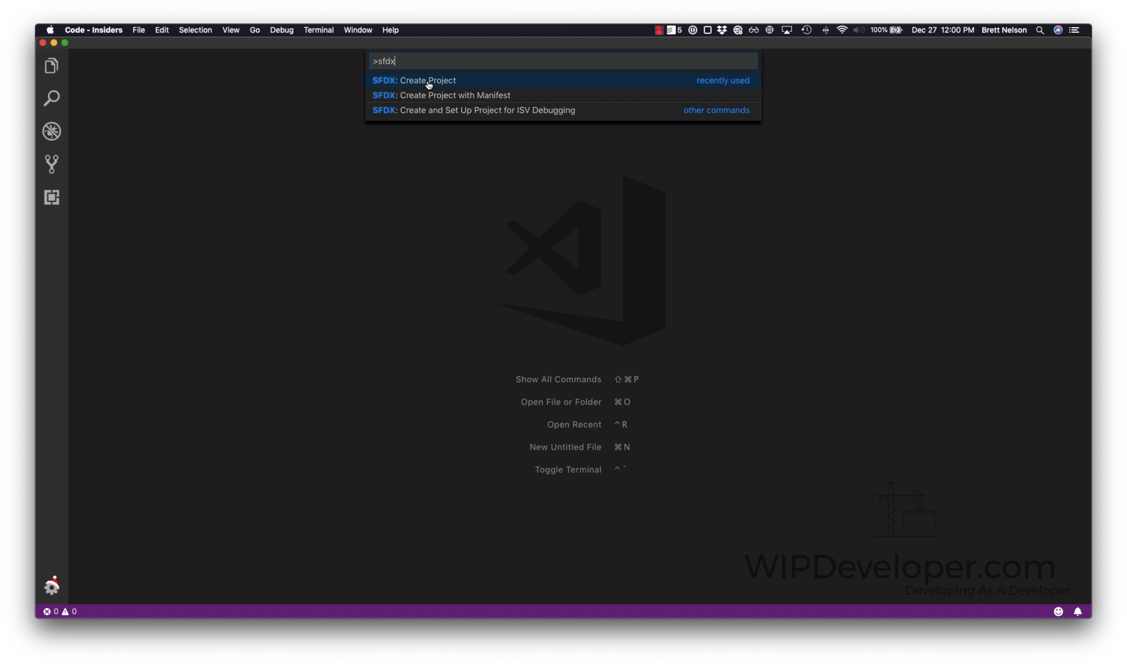This screenshot has width=1127, height=665.
Task: Open the Manage gear icon
Action: click(52, 585)
